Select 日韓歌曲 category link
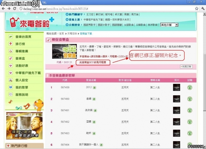Image resolution: width=206 pixels, height=149 pixels. point(141,25)
